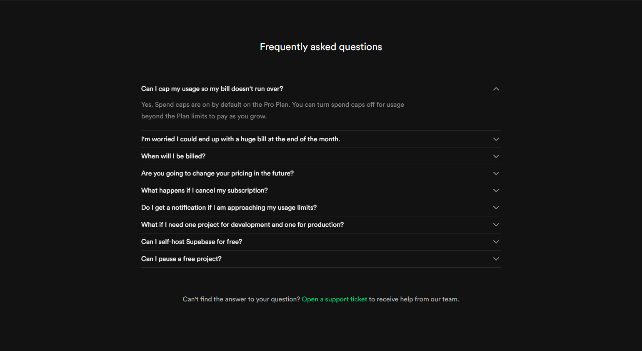
Task: Click the chevron beside the billing date question
Action: 496,156
